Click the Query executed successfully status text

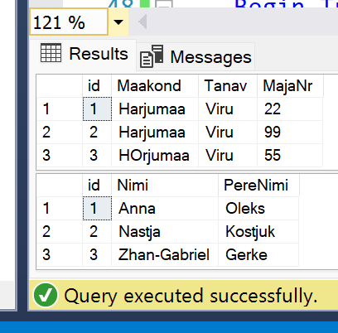[x=191, y=296]
